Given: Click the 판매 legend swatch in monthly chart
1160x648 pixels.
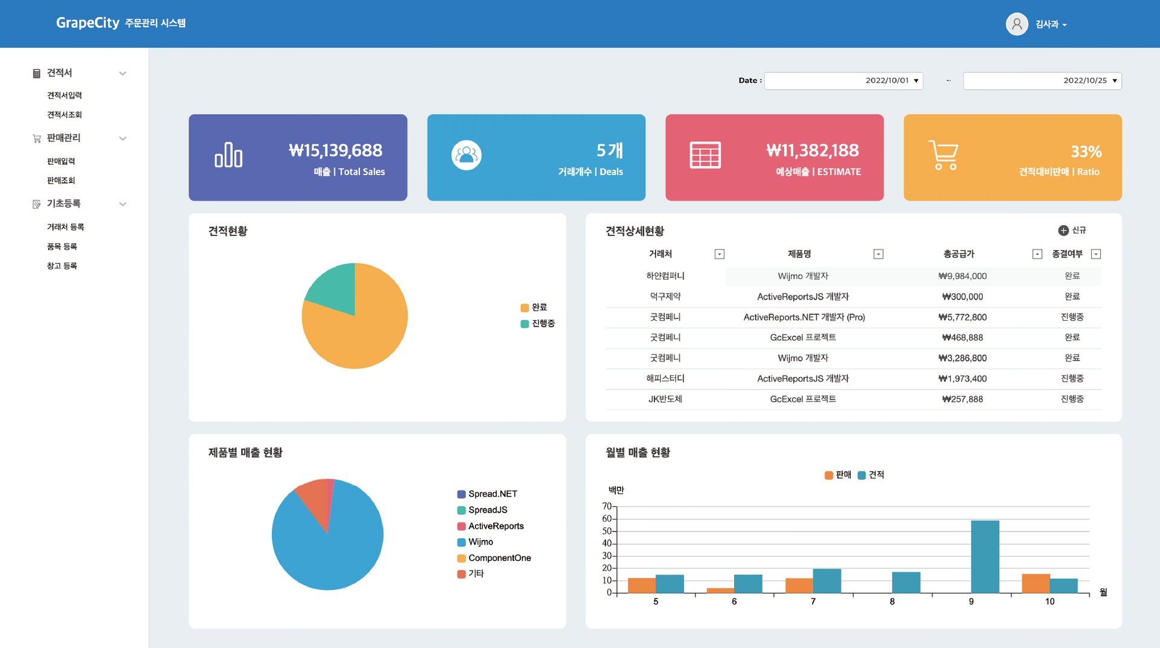Looking at the screenshot, I should pyautogui.click(x=829, y=475).
